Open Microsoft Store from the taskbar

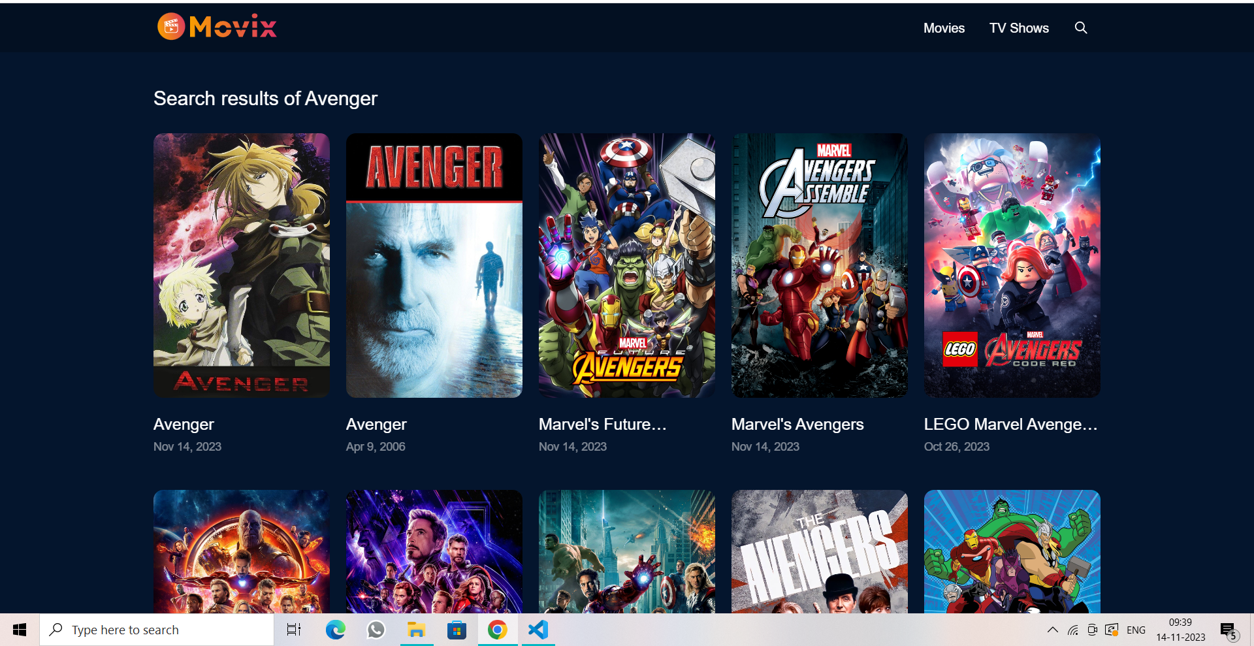point(457,630)
